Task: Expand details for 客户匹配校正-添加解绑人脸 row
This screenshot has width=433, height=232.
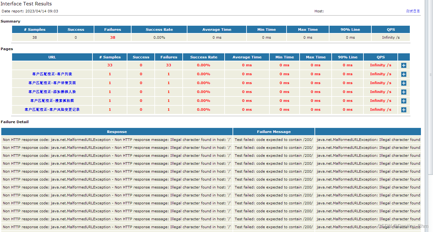Action: 404,92
